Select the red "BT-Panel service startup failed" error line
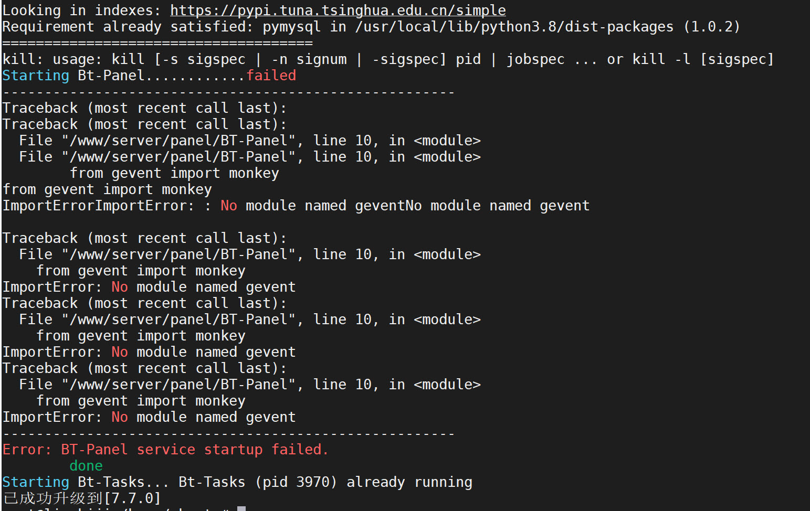 165,450
